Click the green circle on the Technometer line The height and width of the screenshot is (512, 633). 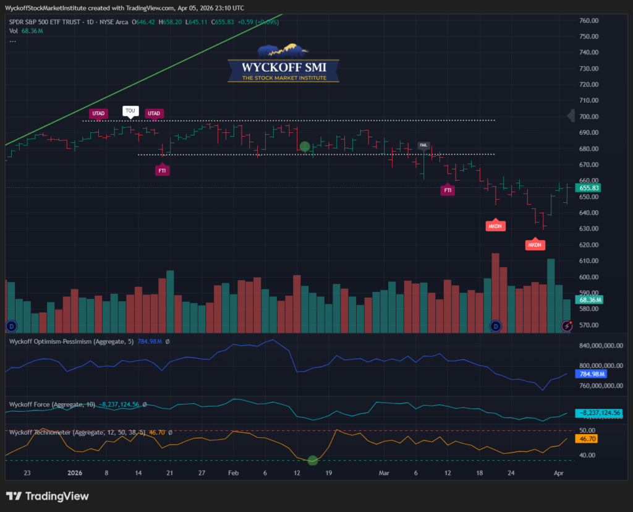pyautogui.click(x=313, y=460)
